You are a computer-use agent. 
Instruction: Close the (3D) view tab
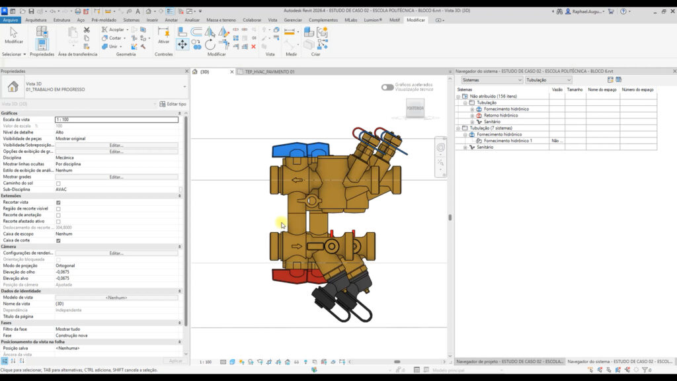[x=232, y=71]
